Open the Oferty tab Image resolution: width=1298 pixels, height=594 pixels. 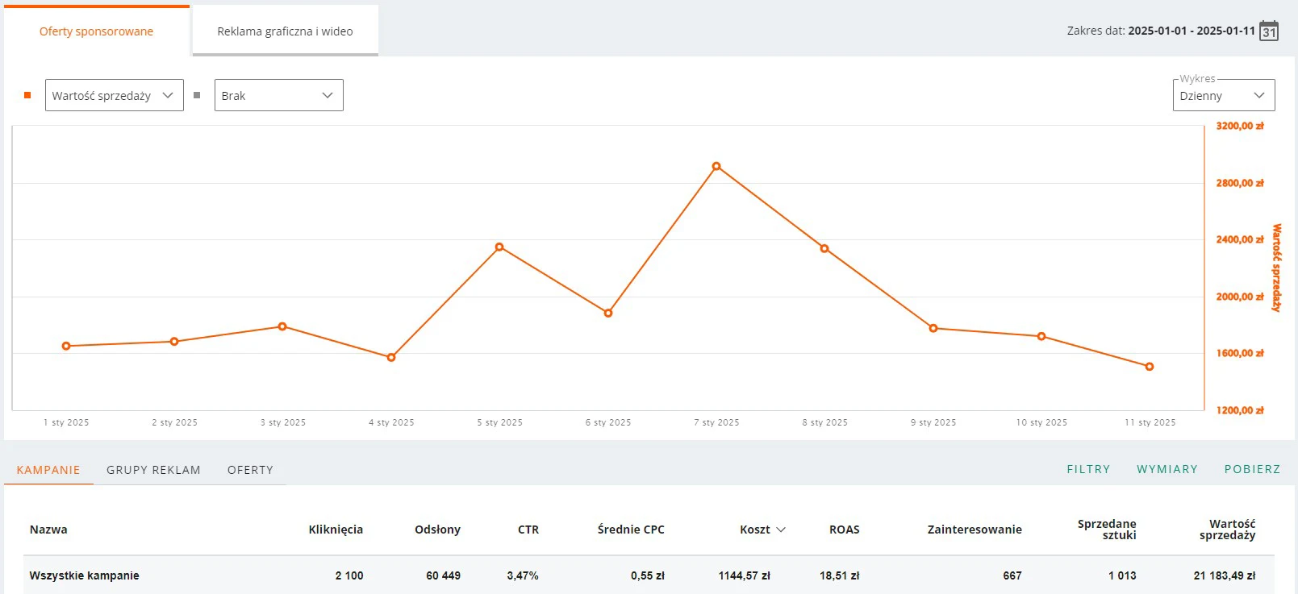250,470
